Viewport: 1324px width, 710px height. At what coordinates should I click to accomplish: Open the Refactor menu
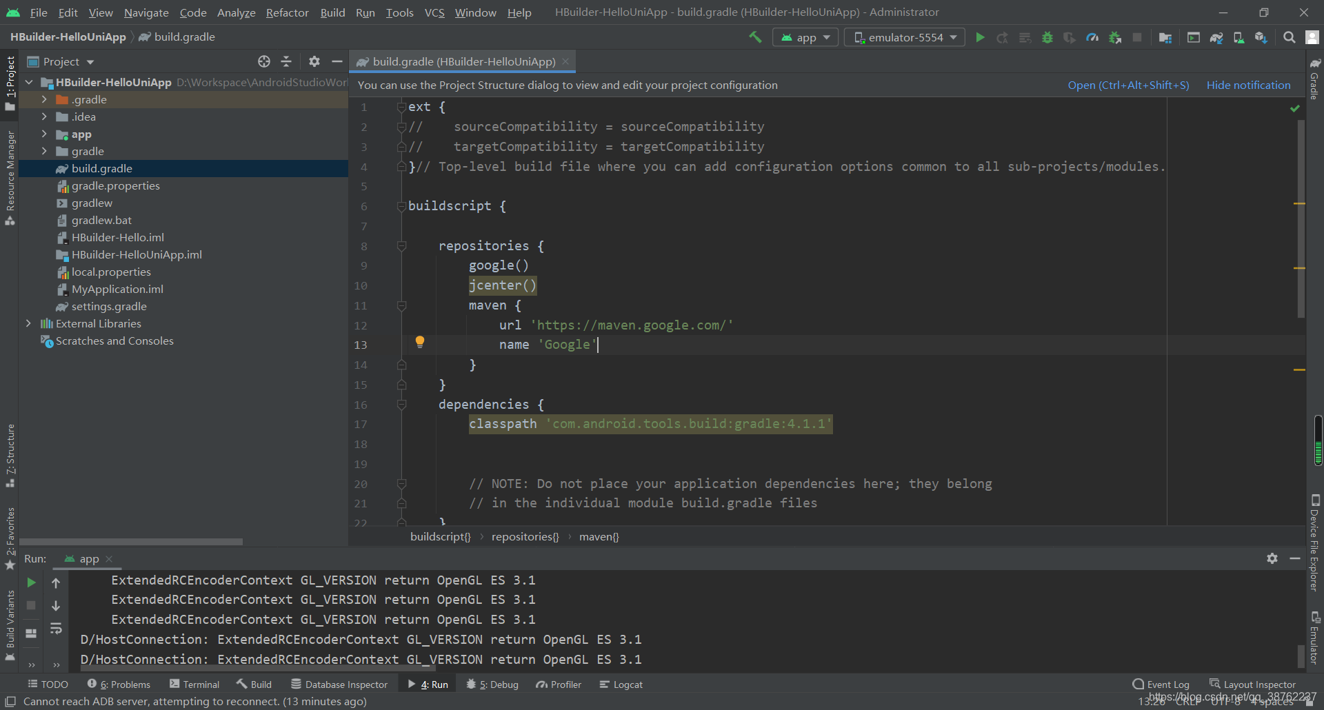287,12
